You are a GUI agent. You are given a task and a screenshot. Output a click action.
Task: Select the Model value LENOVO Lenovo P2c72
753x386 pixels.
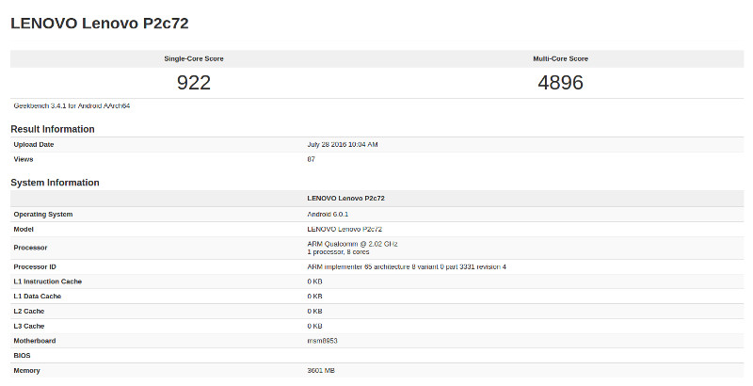344,229
